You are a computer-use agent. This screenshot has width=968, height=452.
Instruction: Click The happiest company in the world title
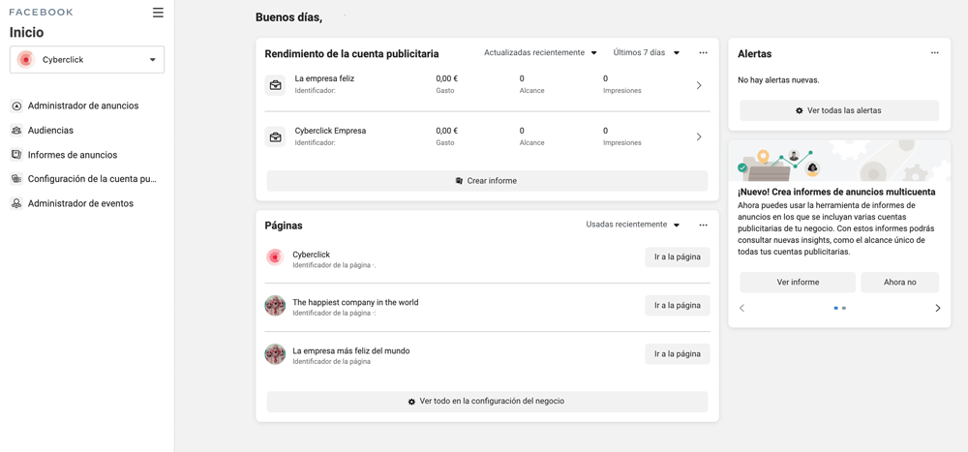tap(355, 303)
